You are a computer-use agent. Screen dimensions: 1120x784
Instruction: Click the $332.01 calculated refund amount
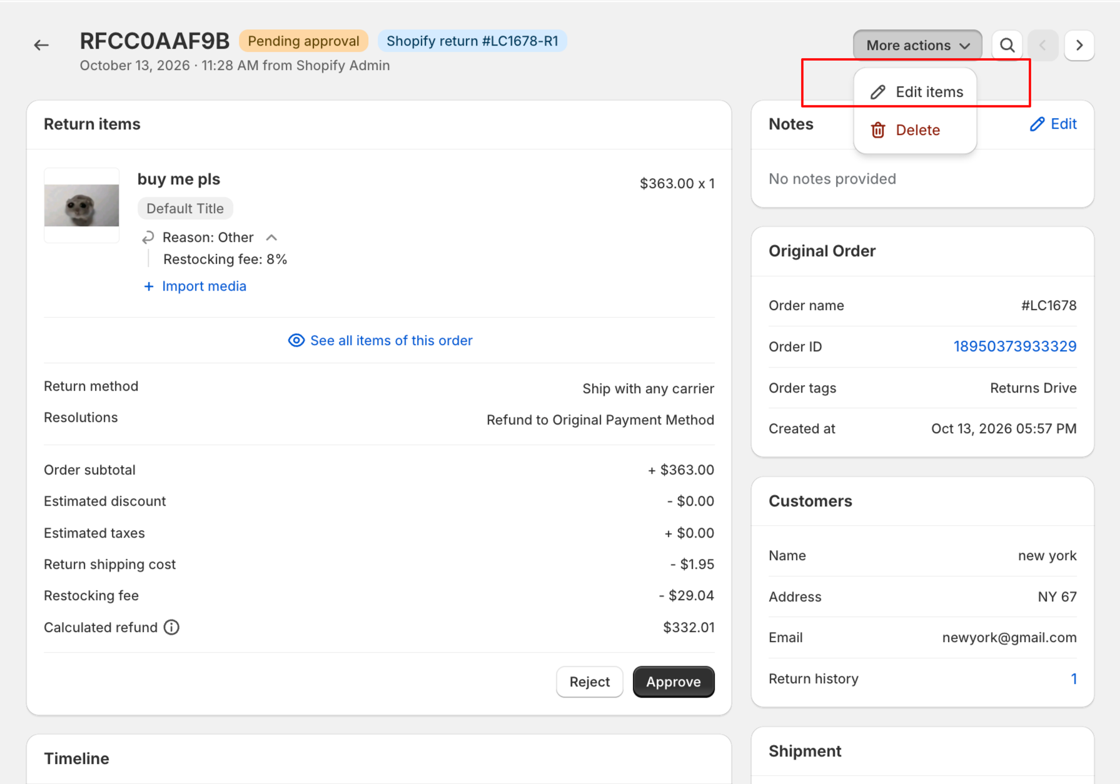[689, 628]
